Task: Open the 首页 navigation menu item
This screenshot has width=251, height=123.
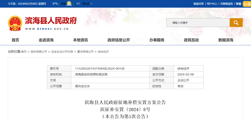Action: tap(15, 40)
